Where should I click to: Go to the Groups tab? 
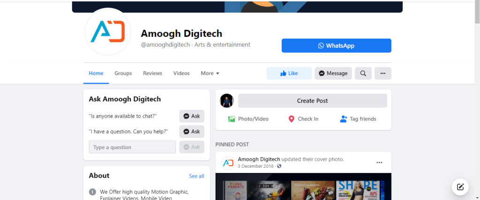pos(123,73)
